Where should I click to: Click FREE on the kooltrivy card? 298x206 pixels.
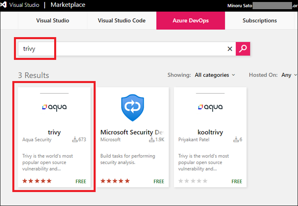237,181
